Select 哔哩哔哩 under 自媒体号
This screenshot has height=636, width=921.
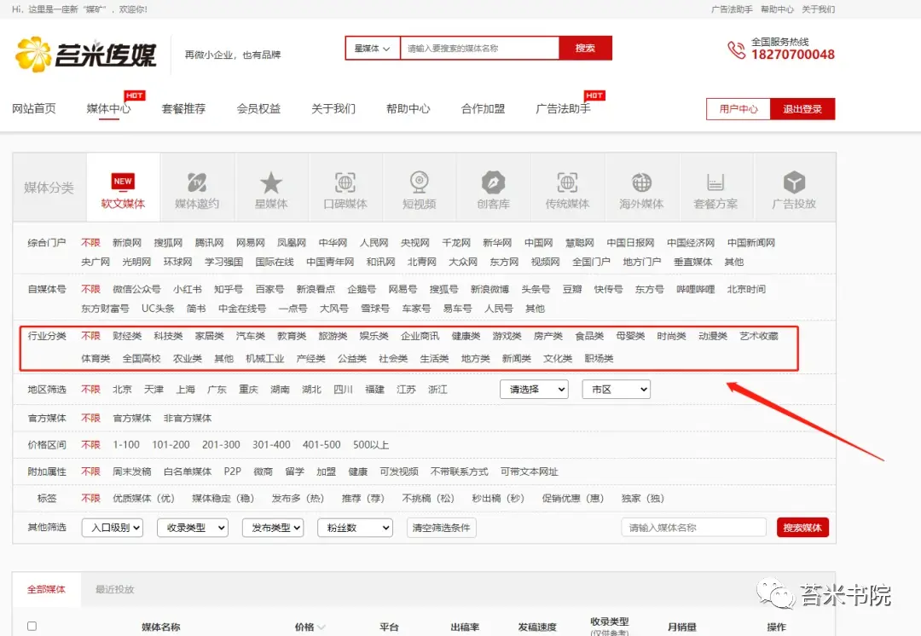click(x=696, y=289)
